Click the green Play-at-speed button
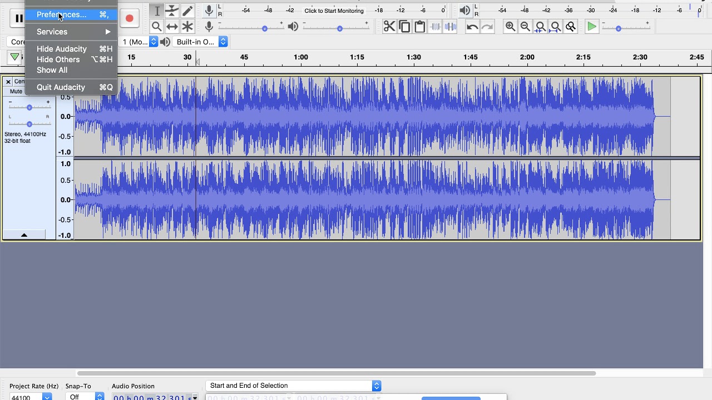Image resolution: width=712 pixels, height=400 pixels. point(592,26)
